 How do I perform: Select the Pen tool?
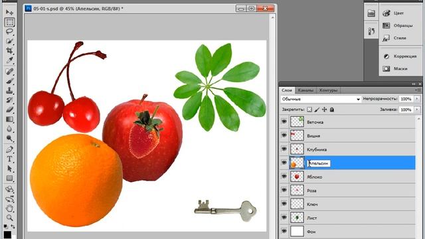[x=9, y=149]
